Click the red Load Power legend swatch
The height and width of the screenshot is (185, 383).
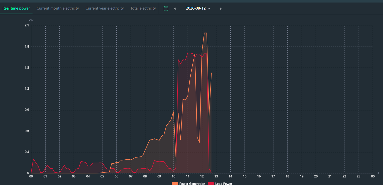click(x=211, y=183)
